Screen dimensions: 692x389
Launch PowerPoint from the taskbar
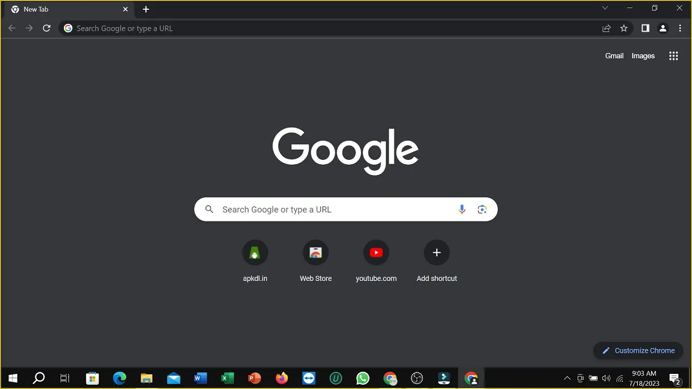click(255, 378)
